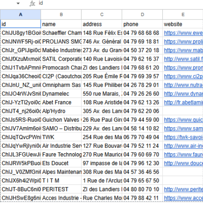Open the https://www.prom link for Promocash
203x203 pixels.
coord(183,68)
